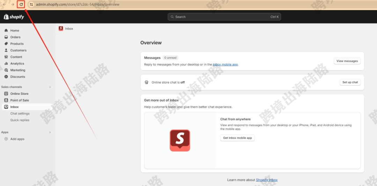Click the Apps section label
Screen dimensions: 377x186
tap(5, 132)
